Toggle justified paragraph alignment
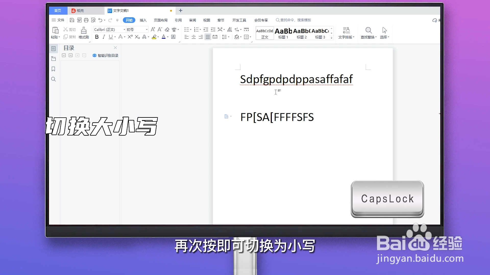 208,37
